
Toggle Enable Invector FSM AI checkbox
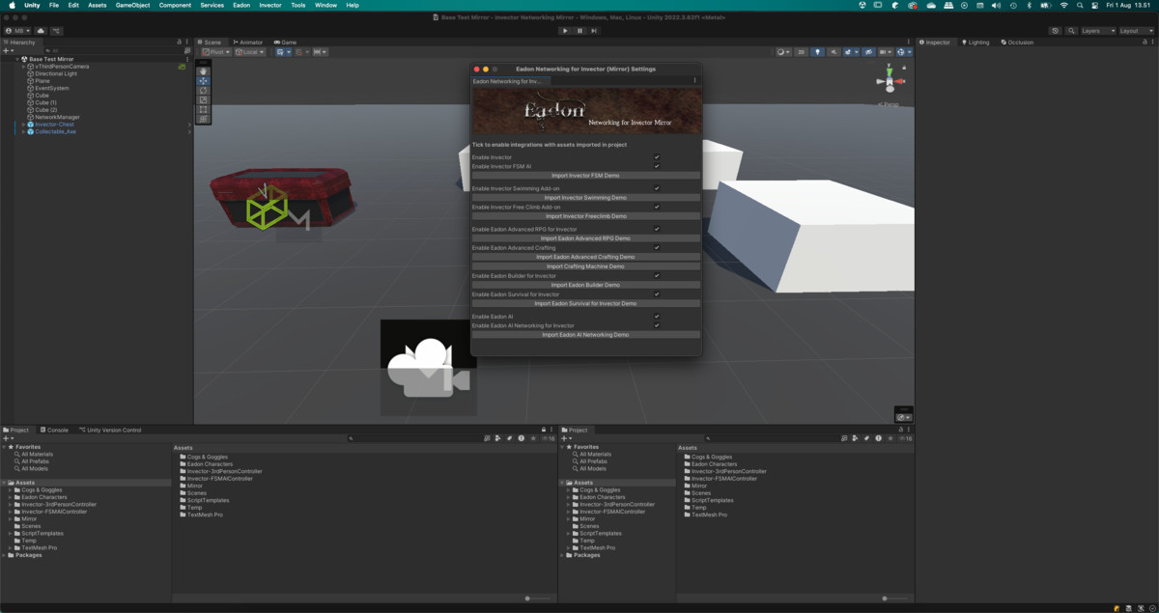(657, 166)
